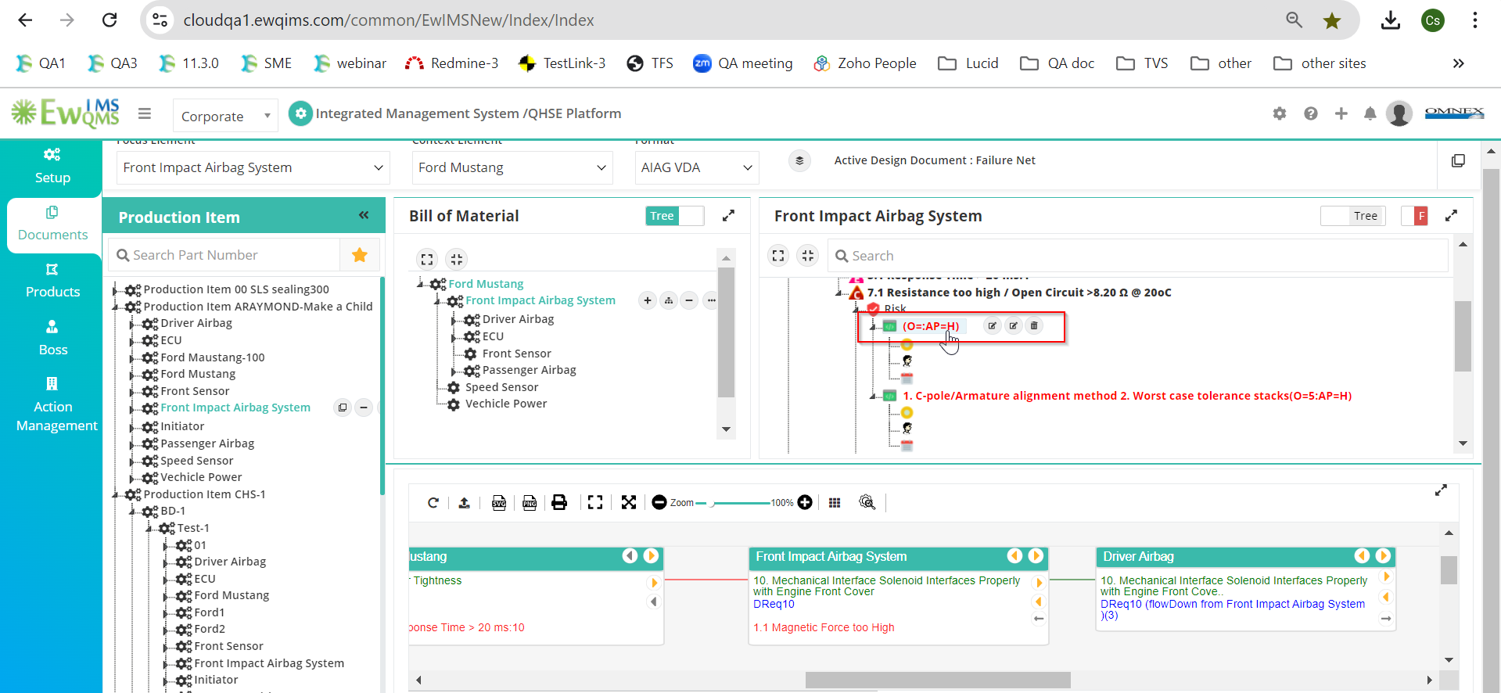Focus the Search field in Front Impact panel
The height and width of the screenshot is (693, 1501).
(x=1137, y=256)
